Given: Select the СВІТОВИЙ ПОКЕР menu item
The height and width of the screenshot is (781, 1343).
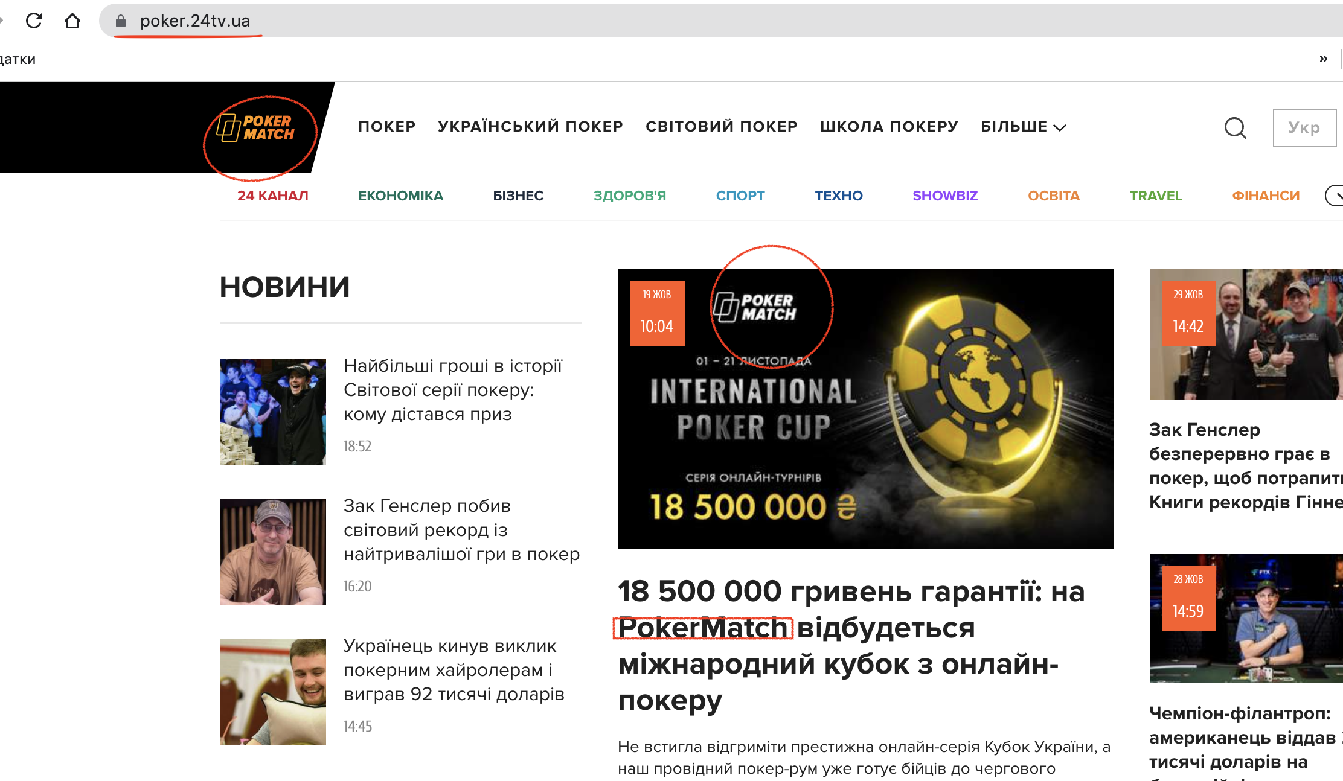Looking at the screenshot, I should (x=722, y=127).
